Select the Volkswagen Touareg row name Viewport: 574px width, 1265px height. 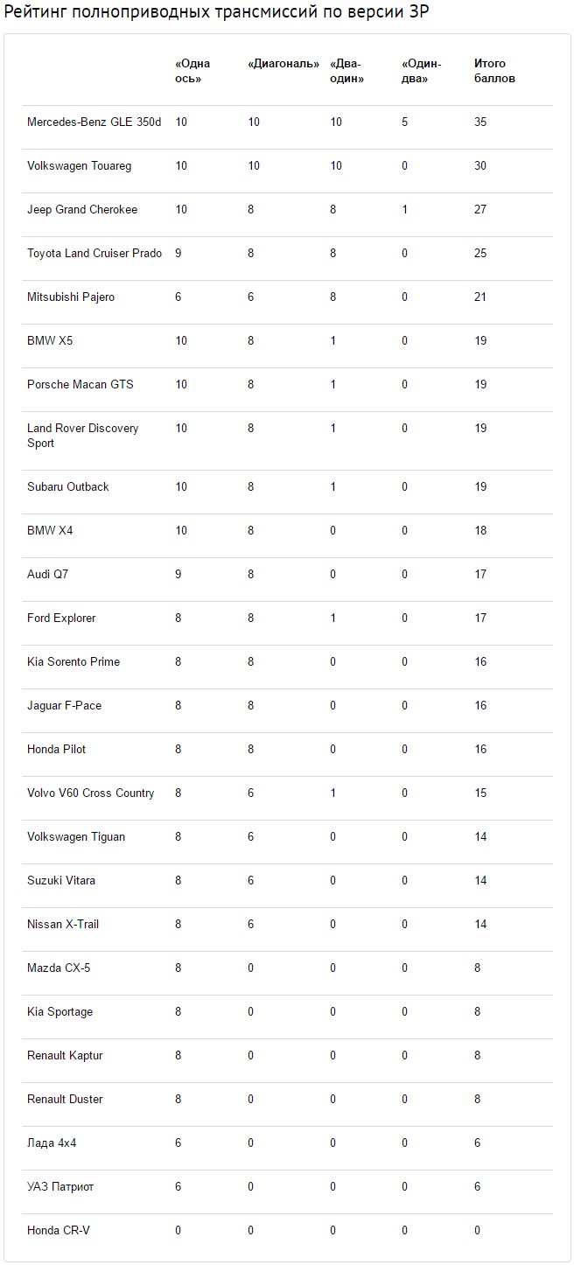(x=80, y=166)
